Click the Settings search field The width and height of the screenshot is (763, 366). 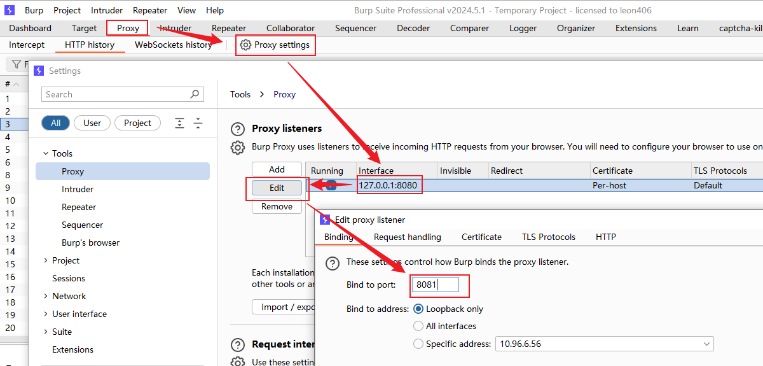pos(123,94)
